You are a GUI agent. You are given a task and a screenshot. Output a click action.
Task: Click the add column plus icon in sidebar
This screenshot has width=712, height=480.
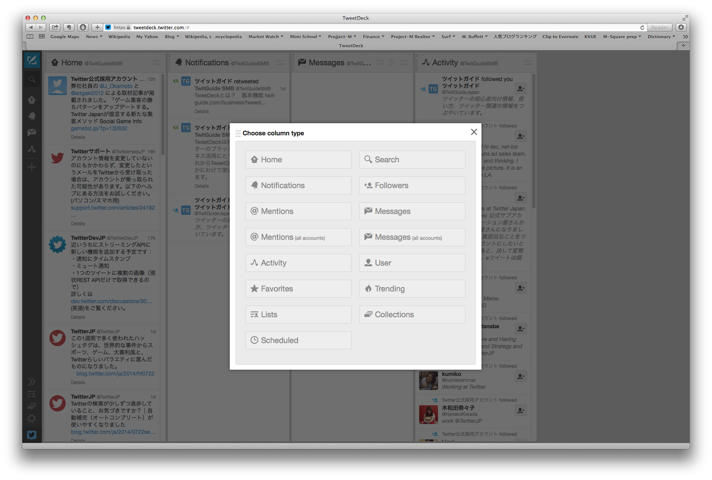(32, 167)
